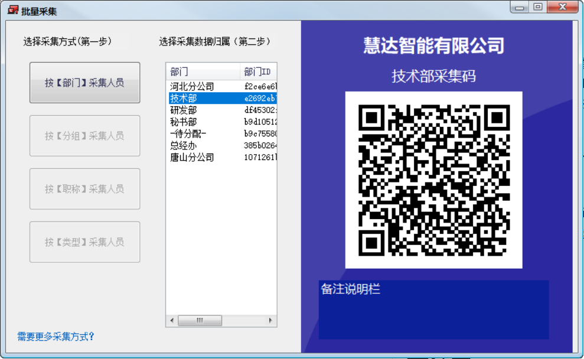This screenshot has height=359, width=584.
Task: Click the 按【部门】采集人员 button
Action: click(84, 83)
